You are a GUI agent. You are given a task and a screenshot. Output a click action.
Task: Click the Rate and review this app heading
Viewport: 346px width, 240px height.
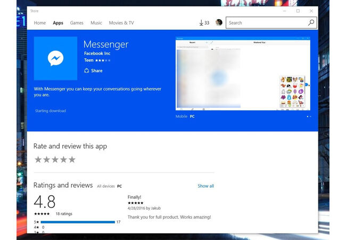tap(70, 146)
